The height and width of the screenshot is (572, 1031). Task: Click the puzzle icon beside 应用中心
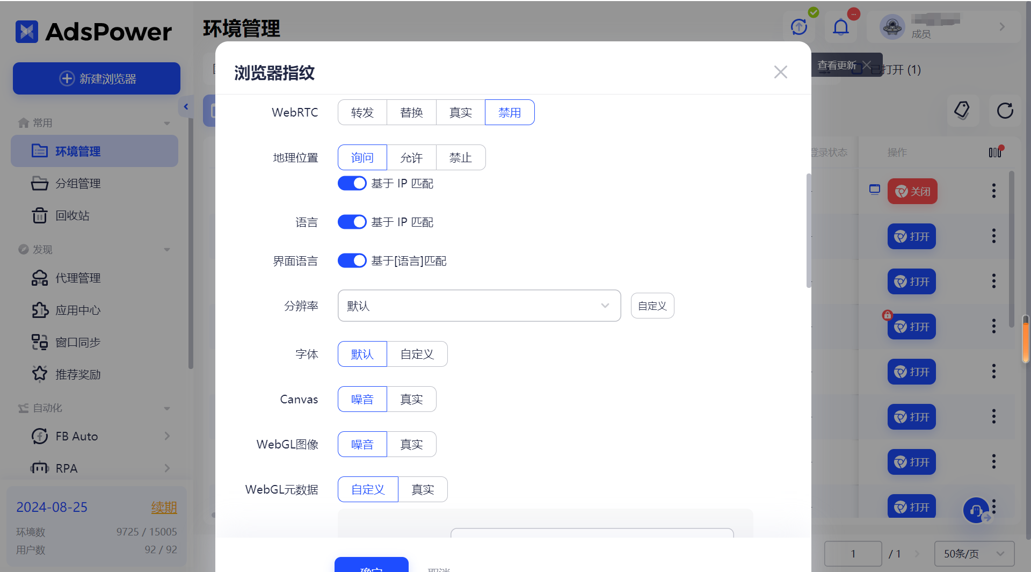(39, 310)
